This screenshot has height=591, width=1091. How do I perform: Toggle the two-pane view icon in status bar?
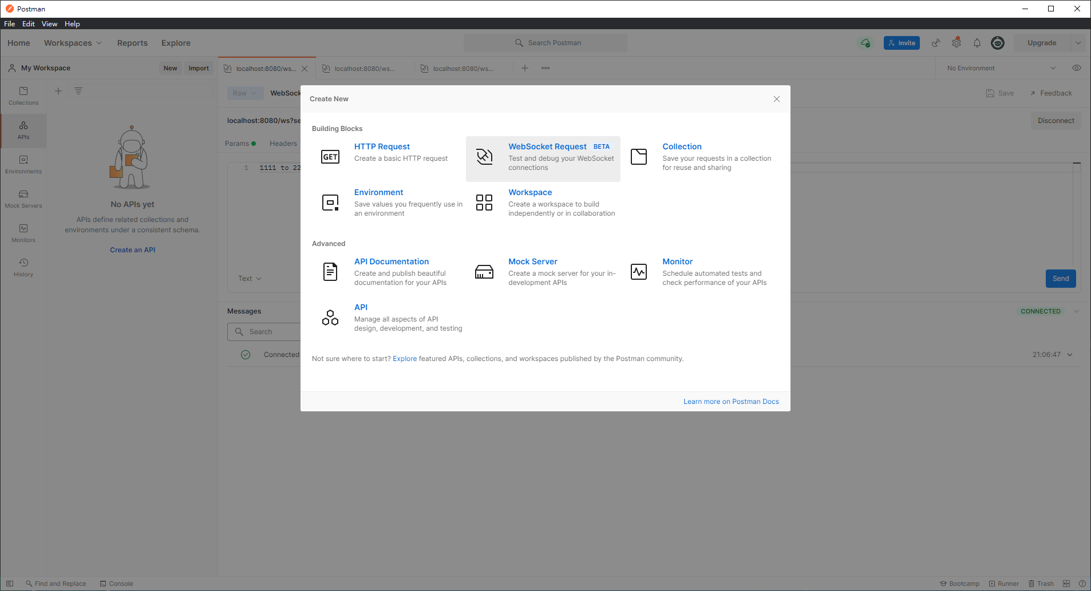pos(1066,584)
